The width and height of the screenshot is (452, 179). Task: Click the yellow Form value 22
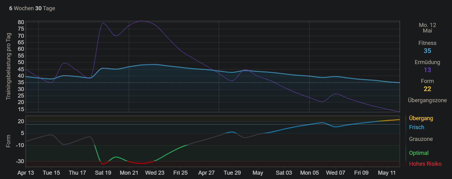click(427, 89)
